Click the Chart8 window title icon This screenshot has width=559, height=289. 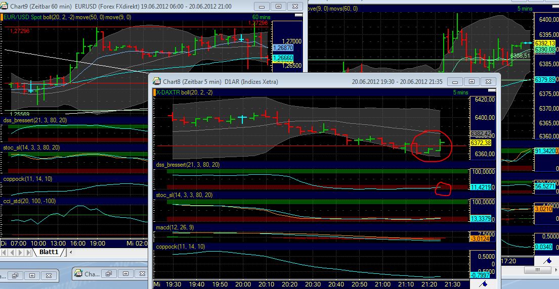pos(156,81)
